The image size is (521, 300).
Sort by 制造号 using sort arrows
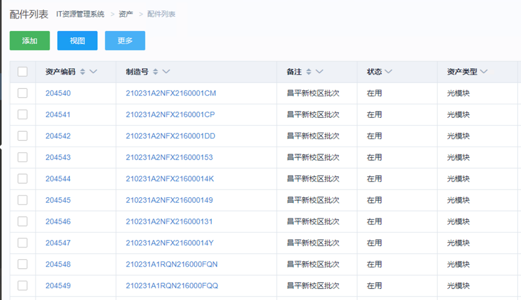155,72
